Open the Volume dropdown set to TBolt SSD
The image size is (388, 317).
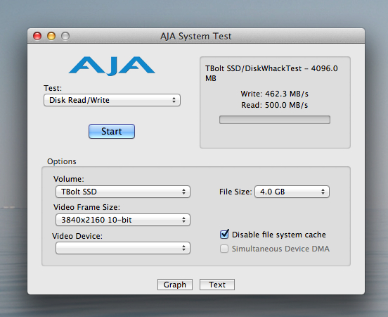click(123, 192)
